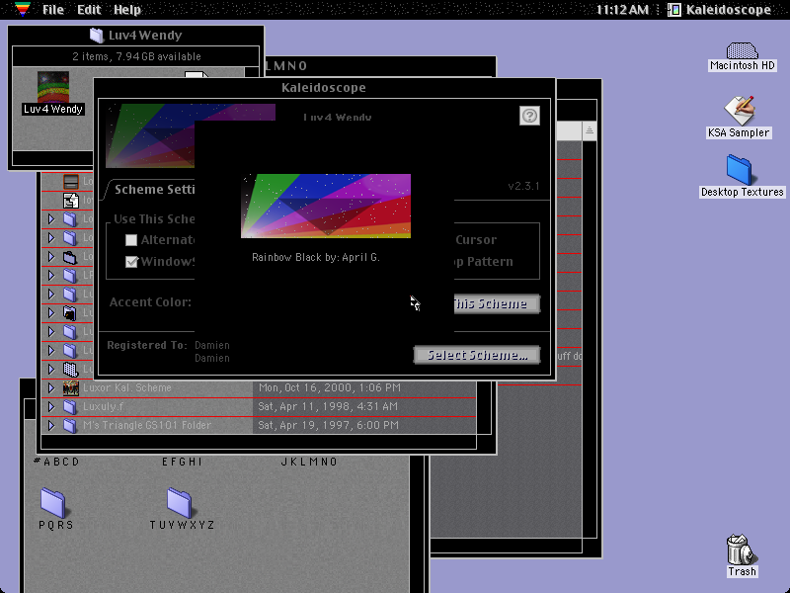This screenshot has height=593, width=790.
Task: Expand the M's Triangle GS101 Folder row
Action: point(51,425)
